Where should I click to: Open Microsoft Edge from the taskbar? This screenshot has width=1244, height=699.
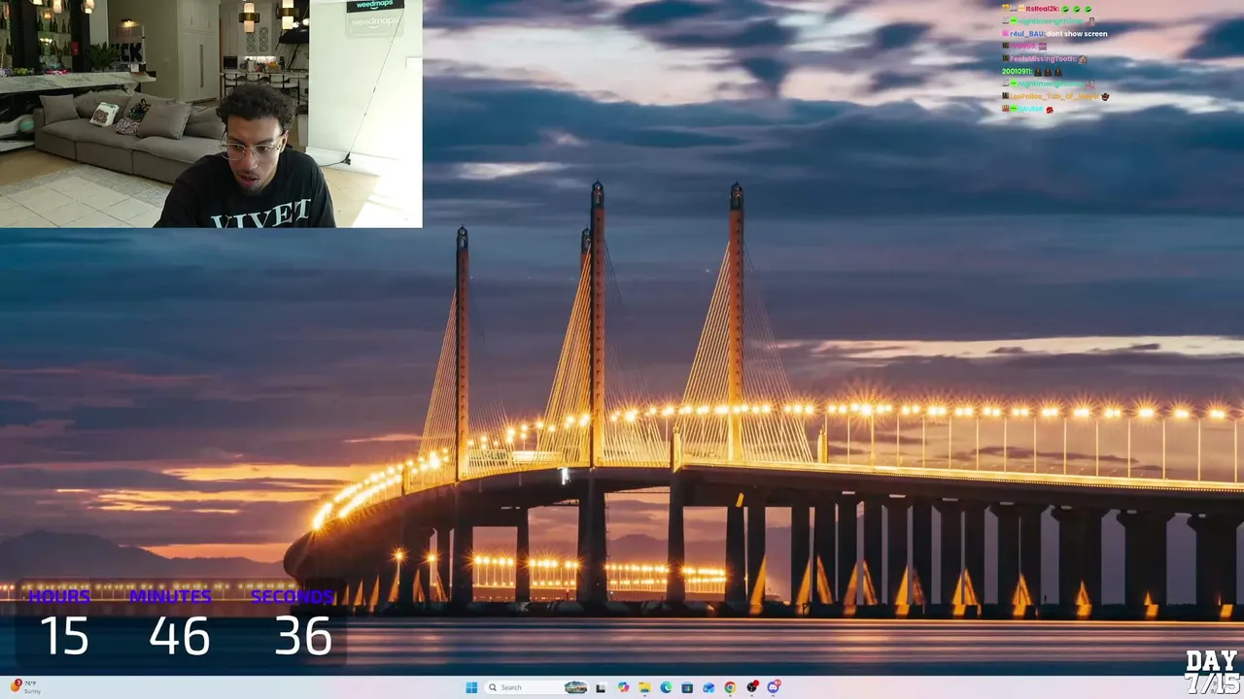coord(666,687)
